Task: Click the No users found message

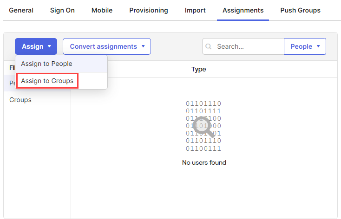Action: tap(204, 162)
